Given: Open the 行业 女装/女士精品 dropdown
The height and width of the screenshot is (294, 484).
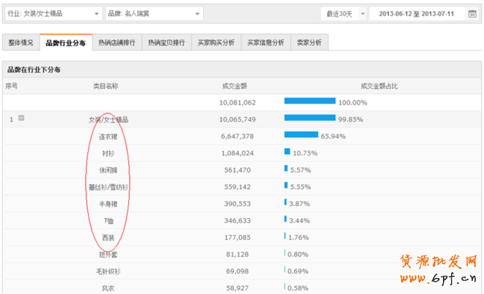Looking at the screenshot, I should coord(54,14).
